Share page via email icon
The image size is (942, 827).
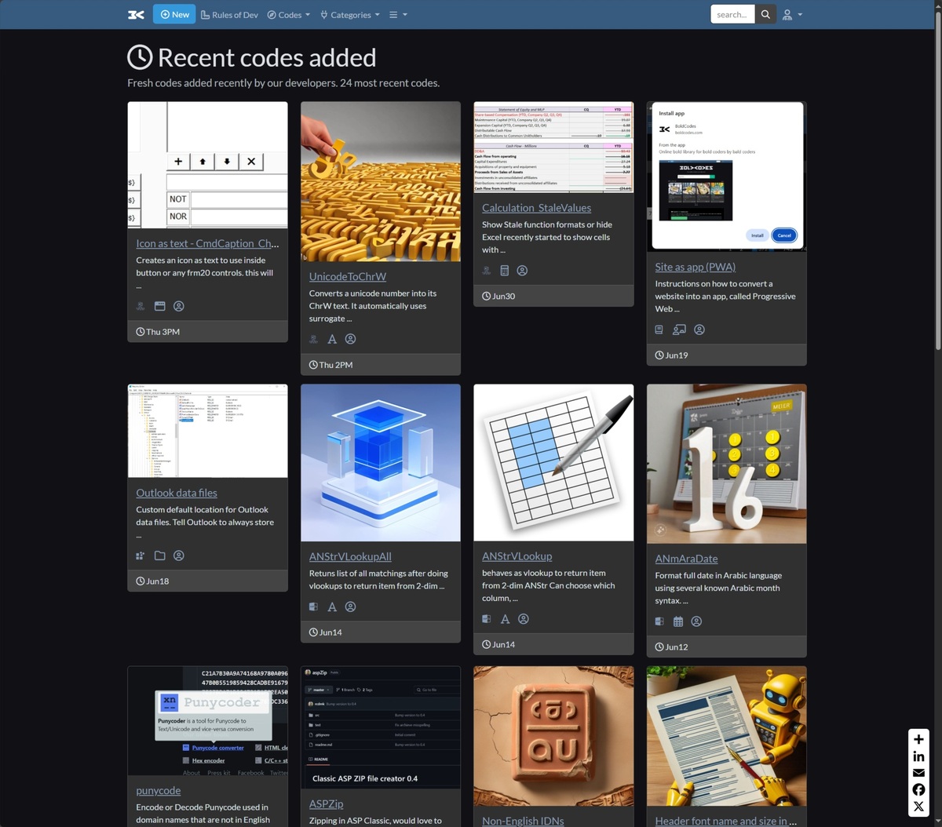[x=918, y=773]
